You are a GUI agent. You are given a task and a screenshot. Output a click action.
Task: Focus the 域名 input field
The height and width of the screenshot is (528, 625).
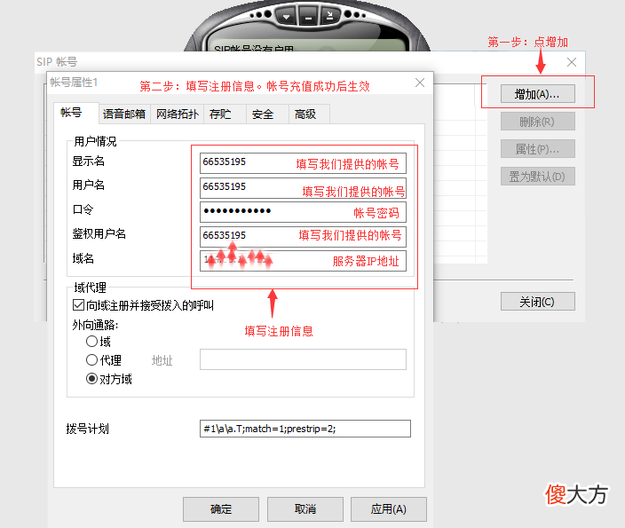[x=303, y=261]
